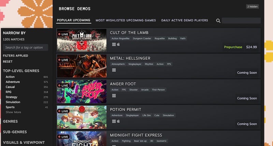
Task: Click the Windows platform icon under Anger Foot
Action: coord(114,96)
